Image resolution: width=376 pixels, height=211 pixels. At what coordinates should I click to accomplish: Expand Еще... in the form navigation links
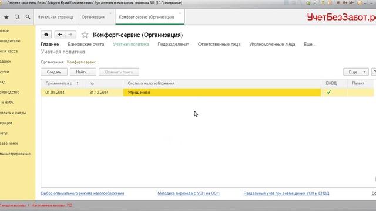click(310, 45)
